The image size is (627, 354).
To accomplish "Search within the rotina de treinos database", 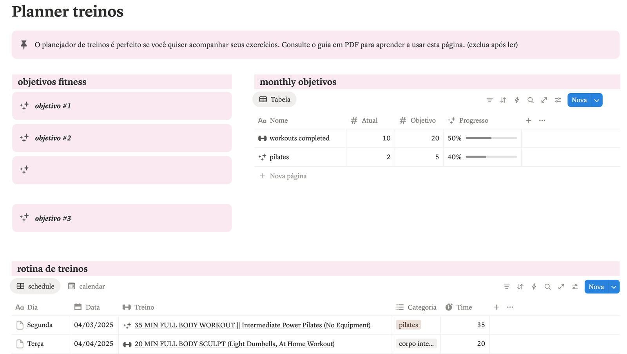I will [547, 287].
